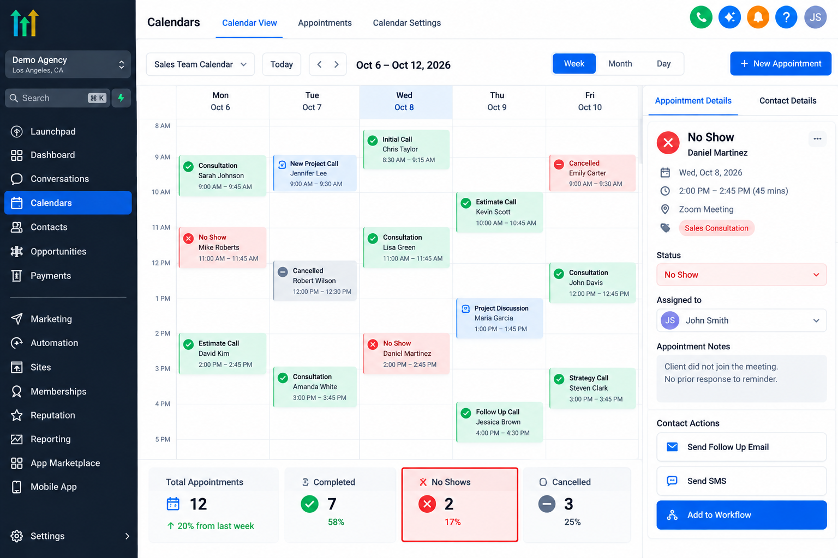838x558 pixels.
Task: Click the Send SMS button
Action: coord(741,481)
